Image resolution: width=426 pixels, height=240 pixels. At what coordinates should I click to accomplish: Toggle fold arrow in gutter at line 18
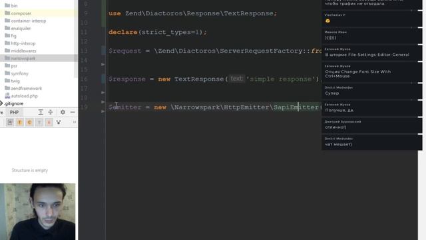[x=103, y=102]
